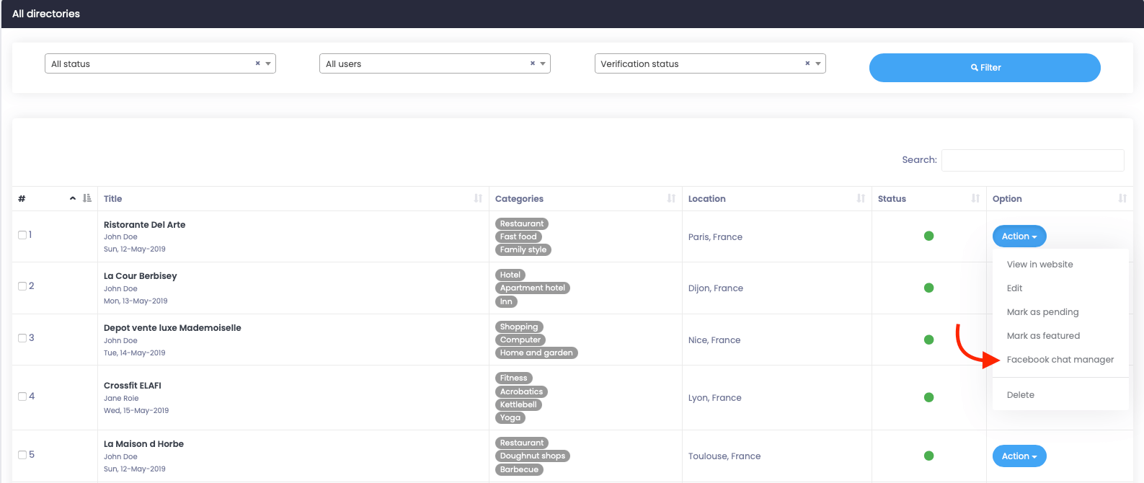Click the title Ristorante Del Arte
The width and height of the screenshot is (1144, 483).
click(144, 224)
